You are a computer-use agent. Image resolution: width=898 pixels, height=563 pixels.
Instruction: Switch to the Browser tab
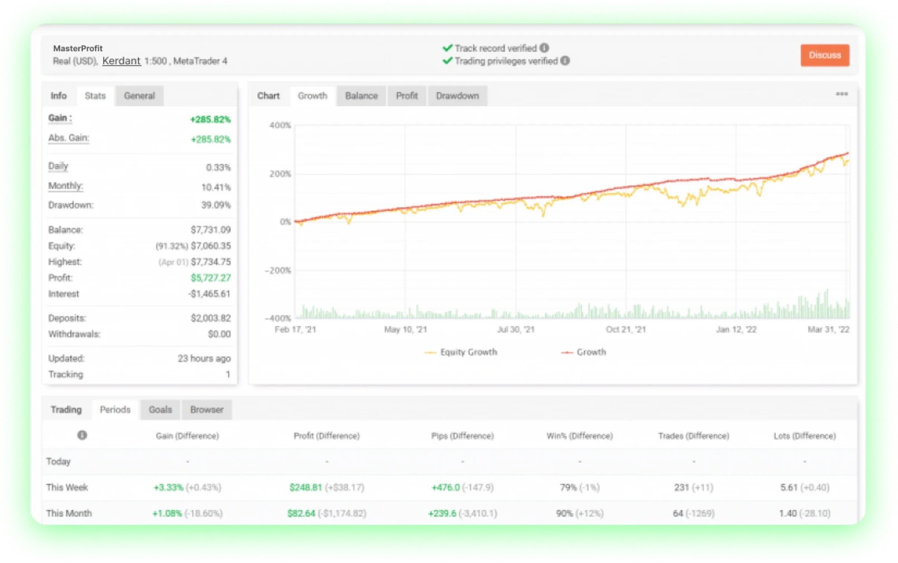(207, 410)
